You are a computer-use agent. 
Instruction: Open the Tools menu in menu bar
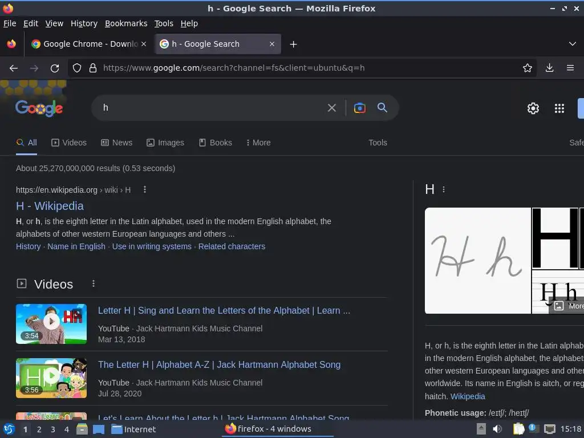click(x=164, y=23)
